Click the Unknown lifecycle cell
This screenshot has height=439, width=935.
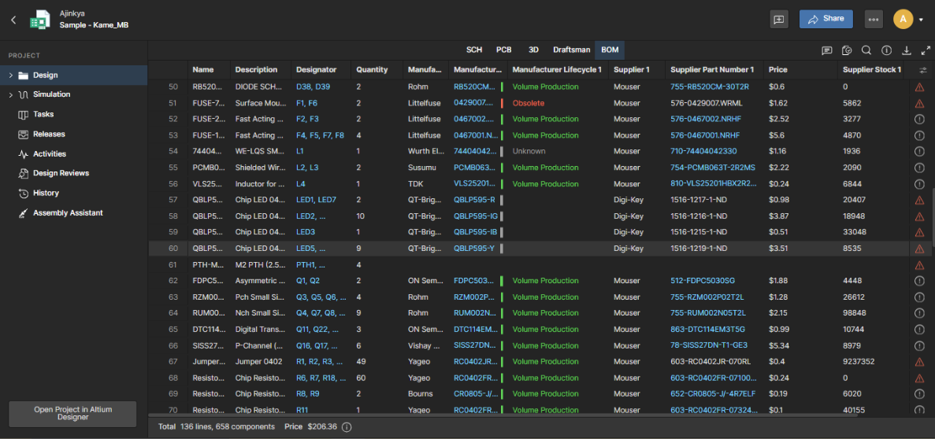(x=529, y=151)
